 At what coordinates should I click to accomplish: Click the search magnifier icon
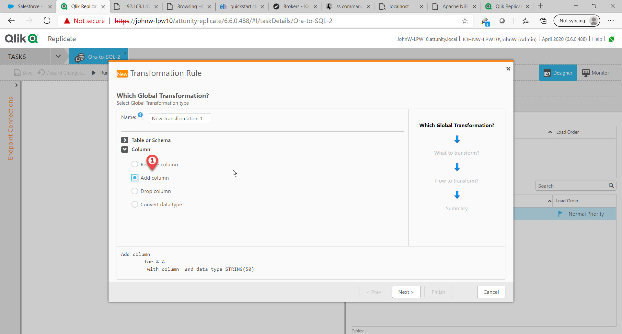tap(612, 185)
